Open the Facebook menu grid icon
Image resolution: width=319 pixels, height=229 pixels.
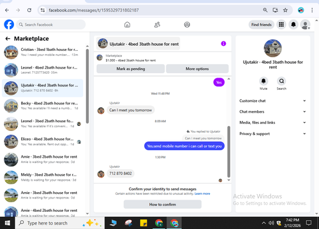pos(281,25)
